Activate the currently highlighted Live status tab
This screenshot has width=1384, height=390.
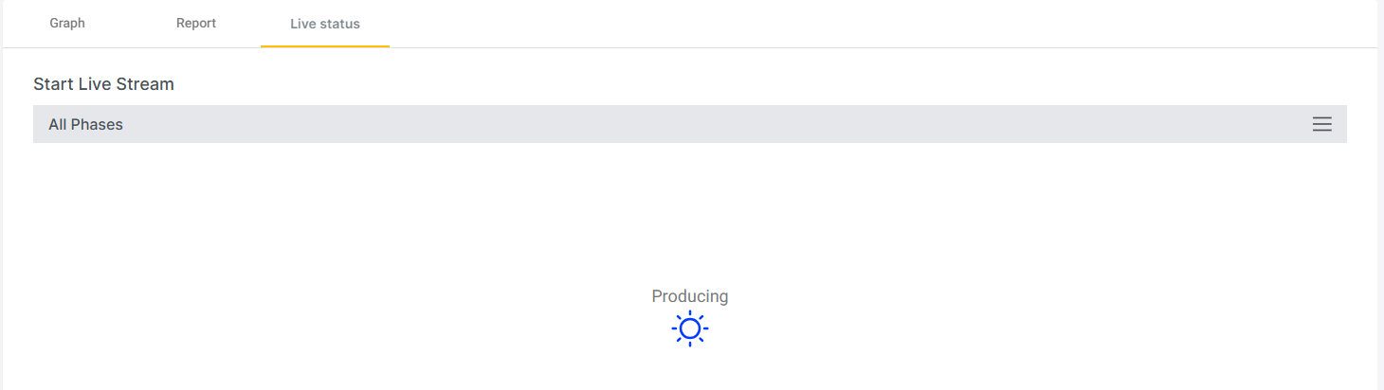pyautogui.click(x=325, y=24)
